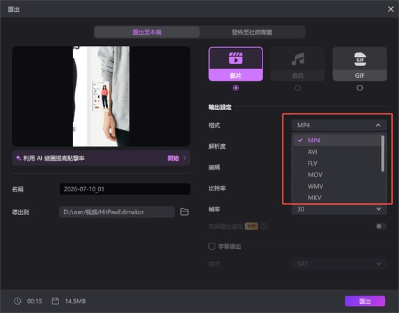This screenshot has height=313, width=399.
Task: Choose WMV in the format list
Action: tap(337, 186)
